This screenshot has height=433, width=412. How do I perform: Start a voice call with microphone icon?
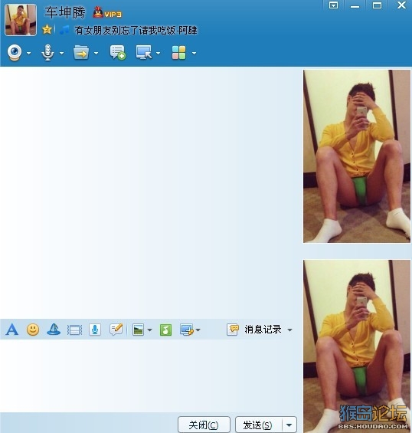(47, 52)
